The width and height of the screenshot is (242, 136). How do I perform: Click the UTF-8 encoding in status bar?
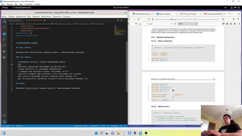(103, 126)
